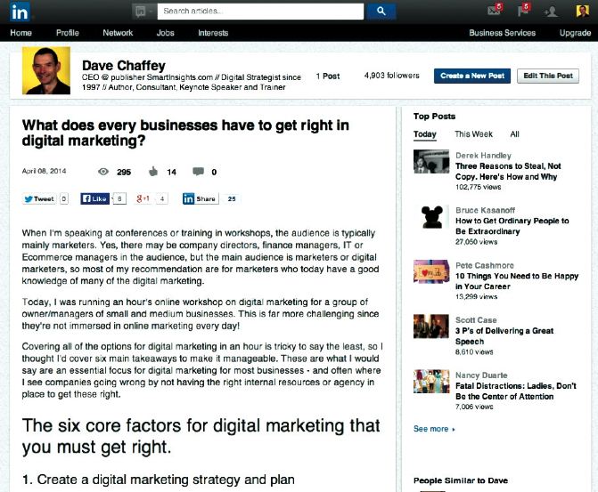Screen dimensions: 598x492
Task: Open Pete Cashmore post thumbnail
Action: 431,271
